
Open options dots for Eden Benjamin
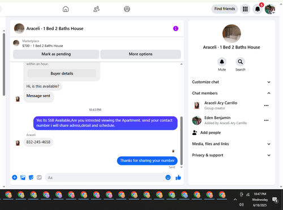point(266,120)
